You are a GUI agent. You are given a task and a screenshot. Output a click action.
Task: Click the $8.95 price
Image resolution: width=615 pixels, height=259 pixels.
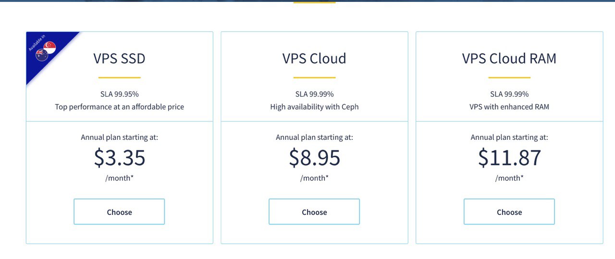click(x=315, y=158)
